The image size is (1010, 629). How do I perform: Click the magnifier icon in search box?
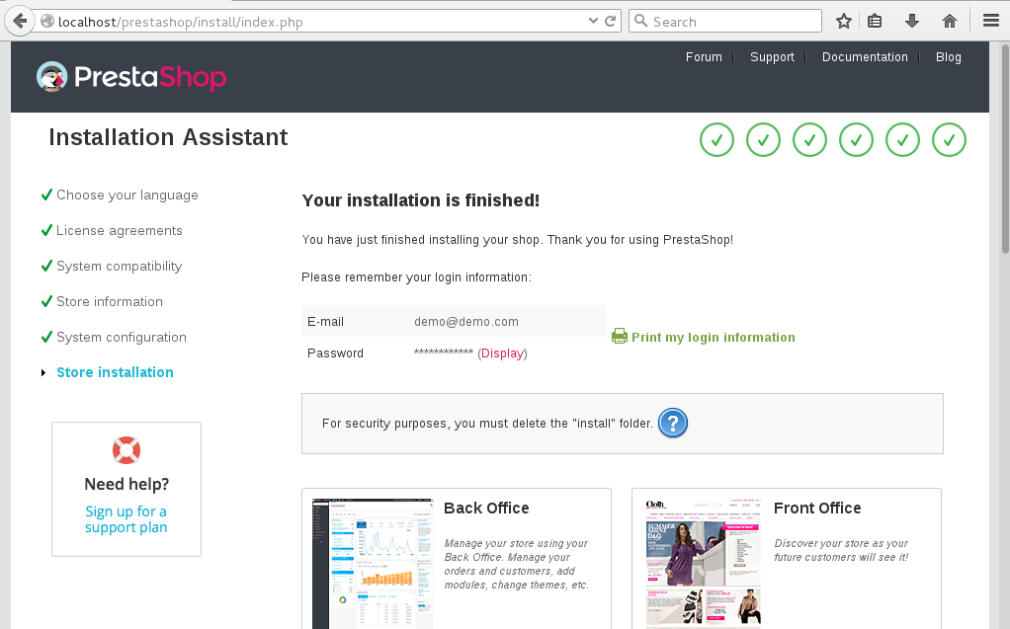point(641,21)
